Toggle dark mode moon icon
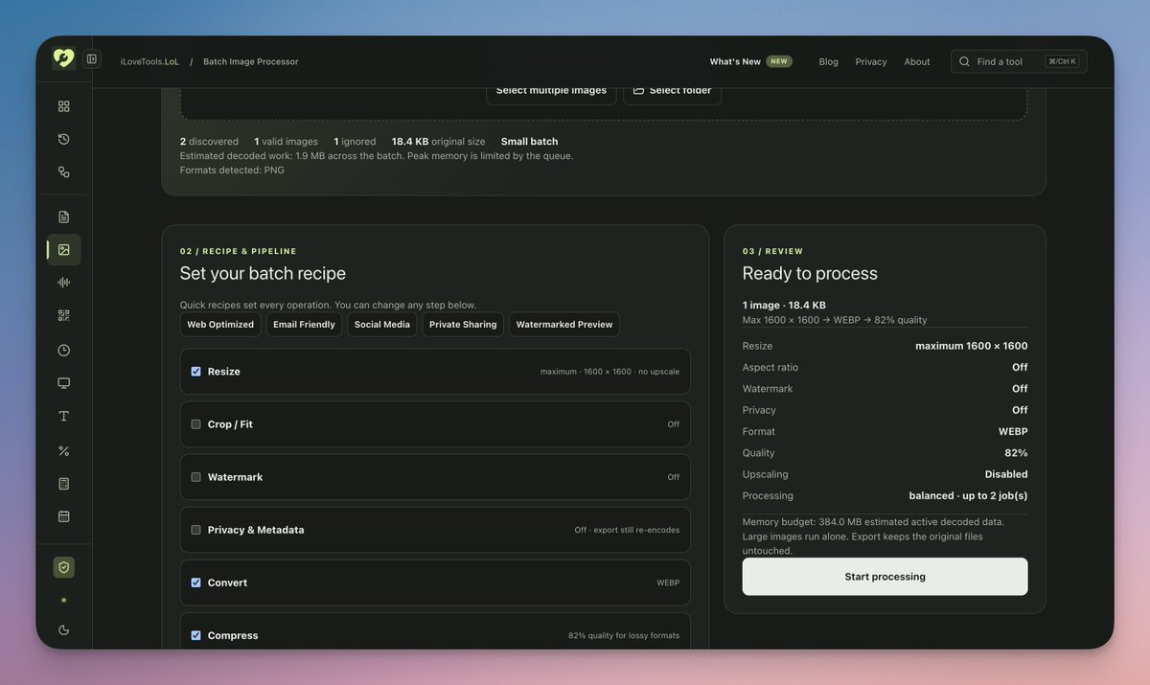Screen dimensions: 1150x685 click(64, 629)
